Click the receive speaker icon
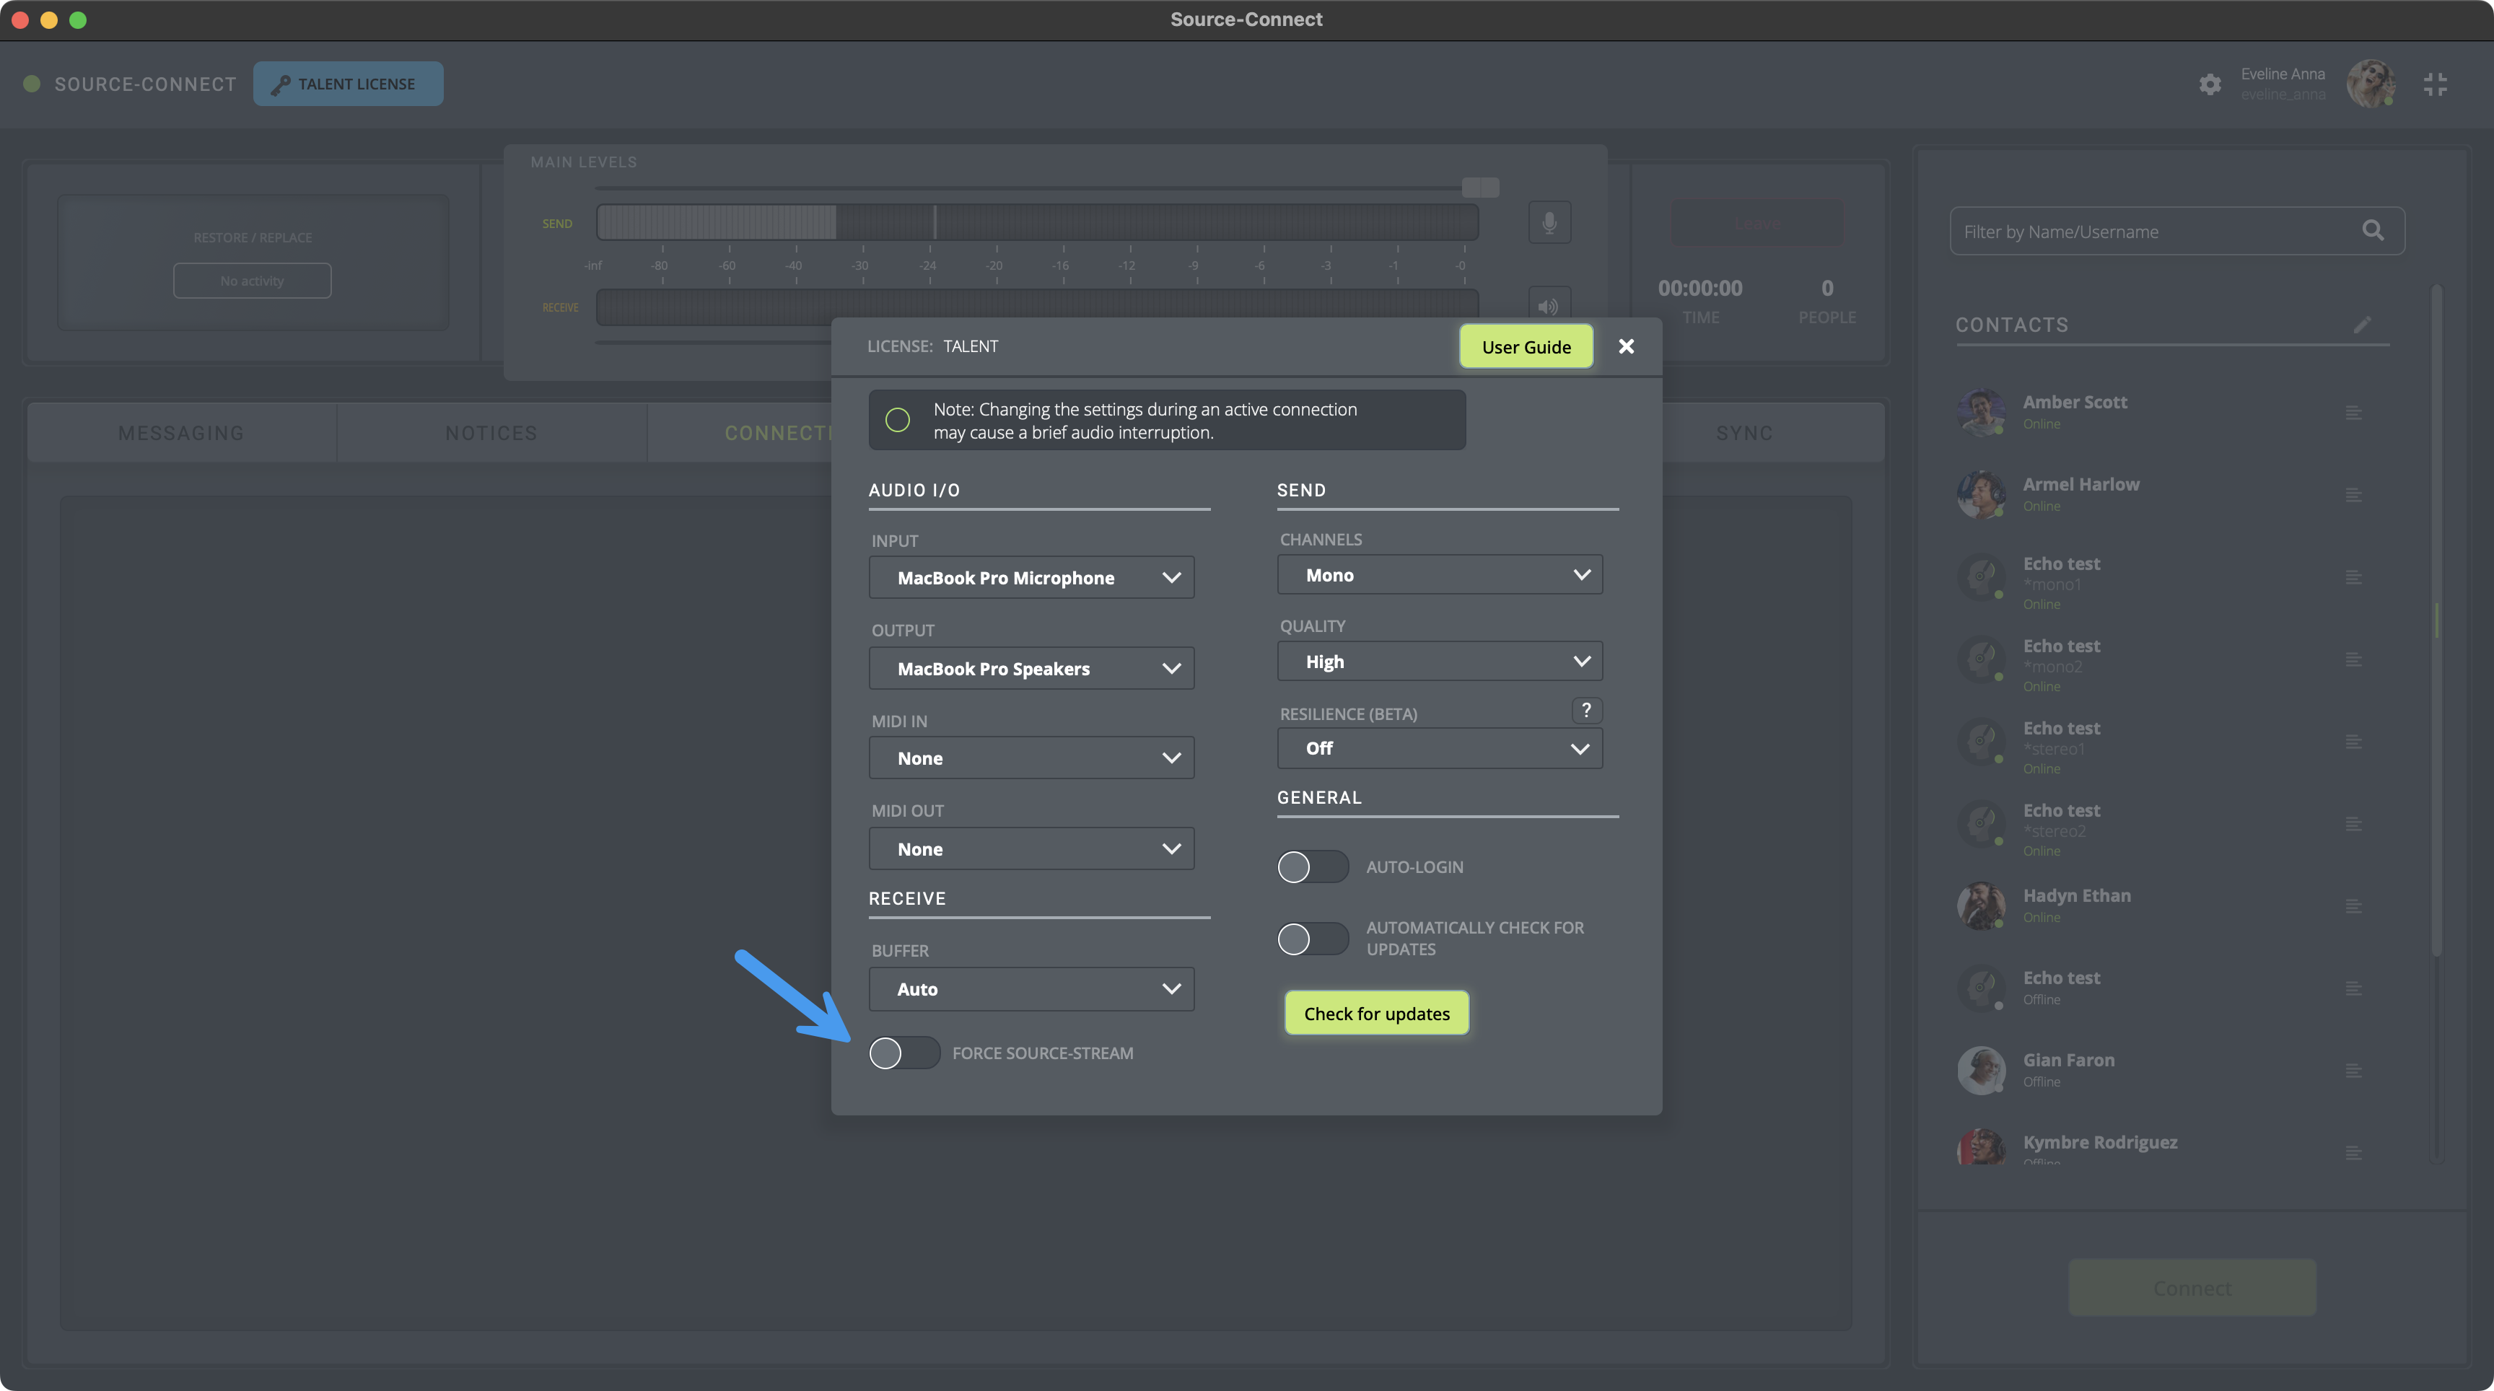The height and width of the screenshot is (1391, 2494). click(x=1549, y=305)
